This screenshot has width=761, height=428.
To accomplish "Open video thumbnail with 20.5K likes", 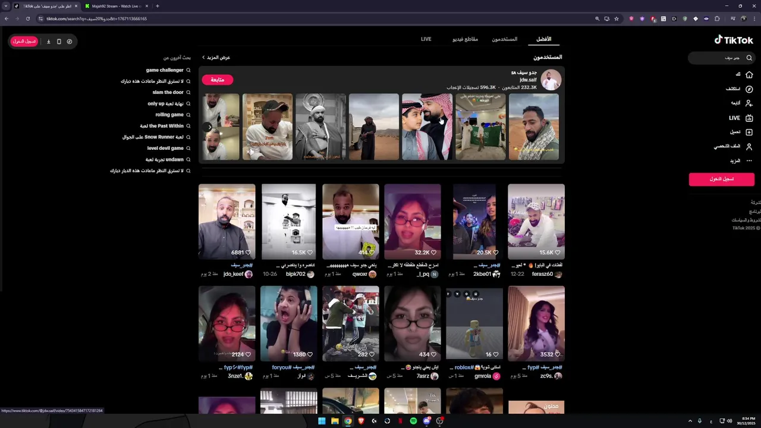I will tap(474, 222).
